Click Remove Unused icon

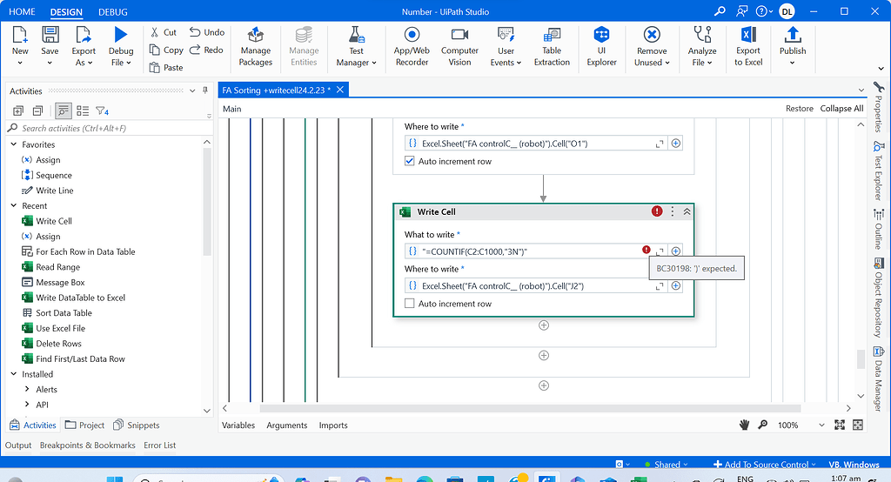tap(652, 35)
